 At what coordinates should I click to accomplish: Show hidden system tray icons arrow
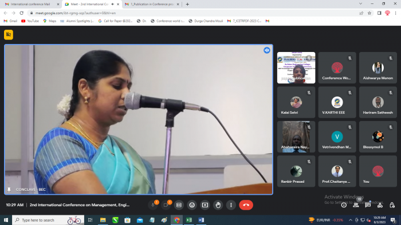(351, 220)
